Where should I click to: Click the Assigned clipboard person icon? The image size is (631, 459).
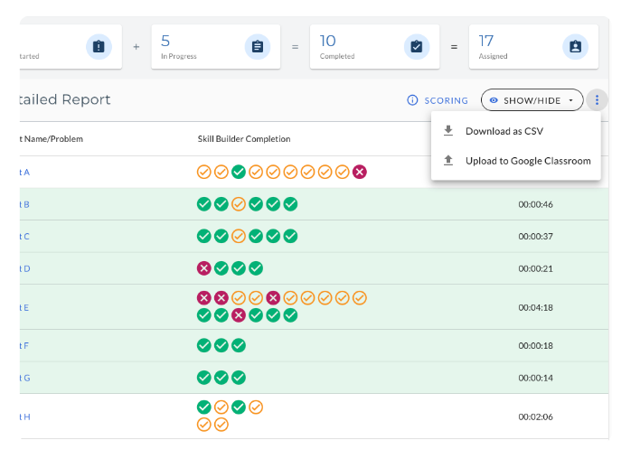click(x=576, y=47)
